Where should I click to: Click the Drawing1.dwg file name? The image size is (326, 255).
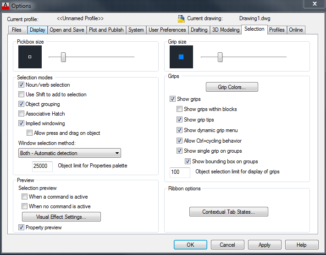(254, 18)
